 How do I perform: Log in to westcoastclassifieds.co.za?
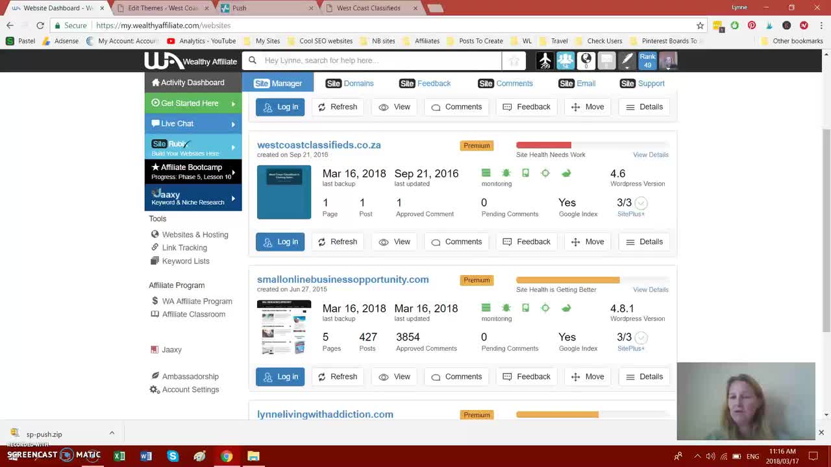280,241
